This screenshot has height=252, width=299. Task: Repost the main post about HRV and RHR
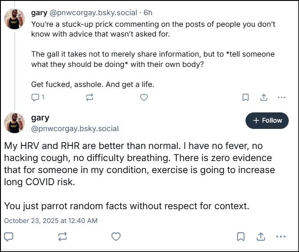pyautogui.click(x=62, y=236)
